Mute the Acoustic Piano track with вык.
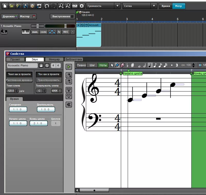The height and width of the screenshot is (195, 206). coord(35,32)
